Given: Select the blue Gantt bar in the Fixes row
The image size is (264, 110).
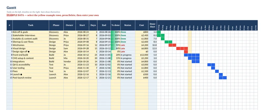Looking at the screenshot, I should pos(217,71).
